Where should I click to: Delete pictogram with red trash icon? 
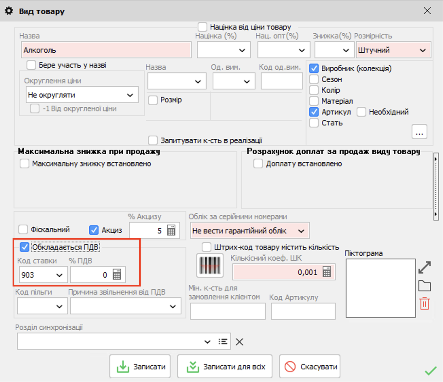click(x=424, y=303)
